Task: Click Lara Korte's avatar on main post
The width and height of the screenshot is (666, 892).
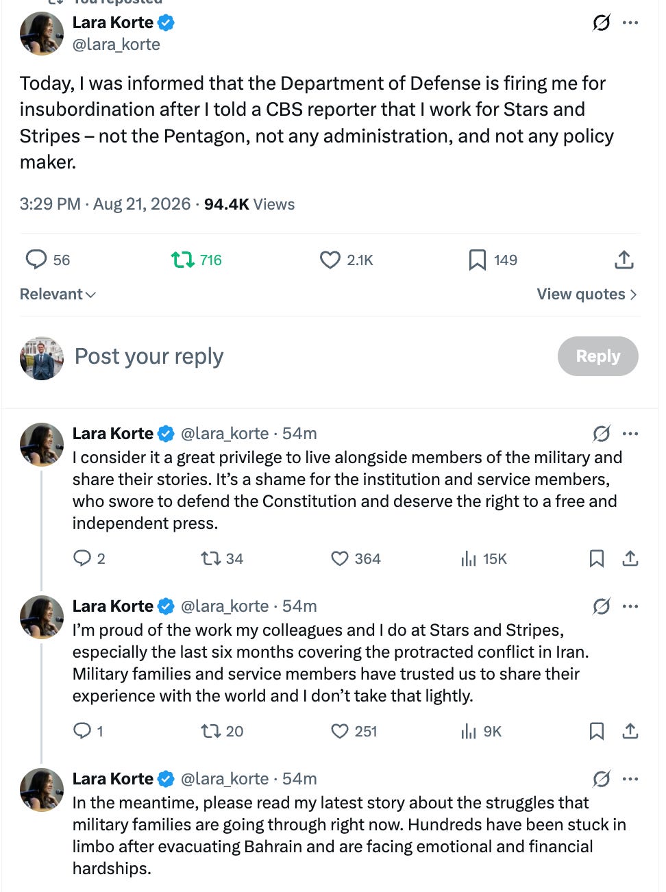Action: pyautogui.click(x=42, y=34)
